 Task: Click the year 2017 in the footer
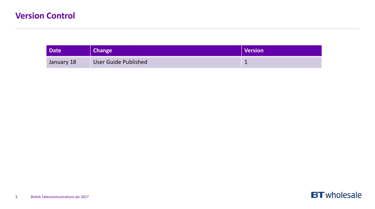[x=85, y=197]
